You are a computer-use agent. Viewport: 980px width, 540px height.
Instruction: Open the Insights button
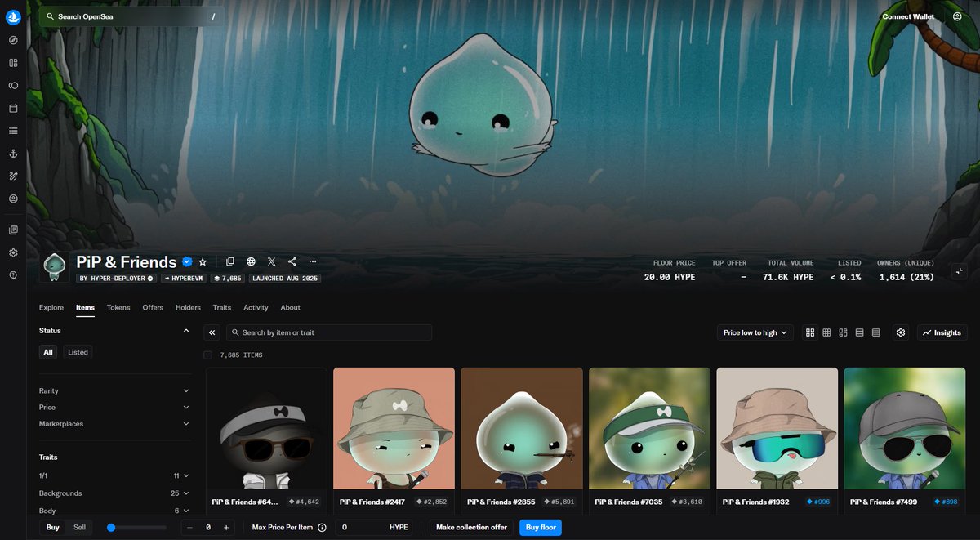point(942,332)
